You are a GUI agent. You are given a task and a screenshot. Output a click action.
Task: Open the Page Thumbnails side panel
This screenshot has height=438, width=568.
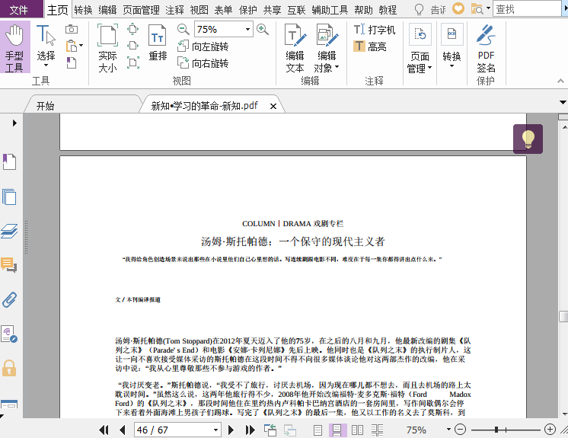pos(9,197)
